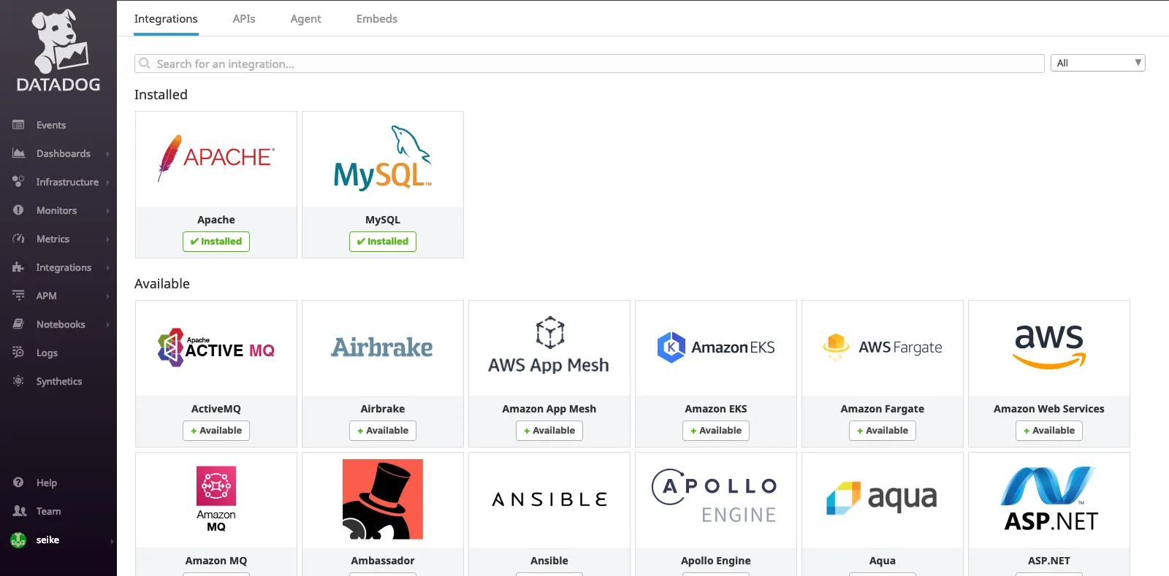Open the All category filter dropdown
Viewport: 1169px width, 576px height.
(1098, 63)
